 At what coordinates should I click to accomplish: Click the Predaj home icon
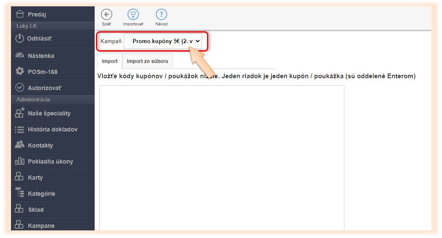[19, 14]
